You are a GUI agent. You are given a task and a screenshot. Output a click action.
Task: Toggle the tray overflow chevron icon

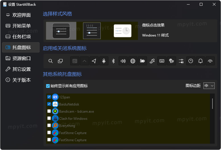[84, 61]
